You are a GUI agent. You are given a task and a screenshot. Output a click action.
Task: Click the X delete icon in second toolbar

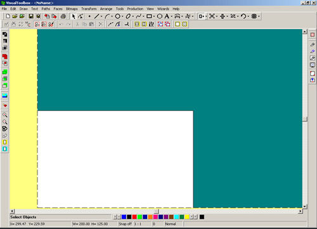tap(100, 24)
